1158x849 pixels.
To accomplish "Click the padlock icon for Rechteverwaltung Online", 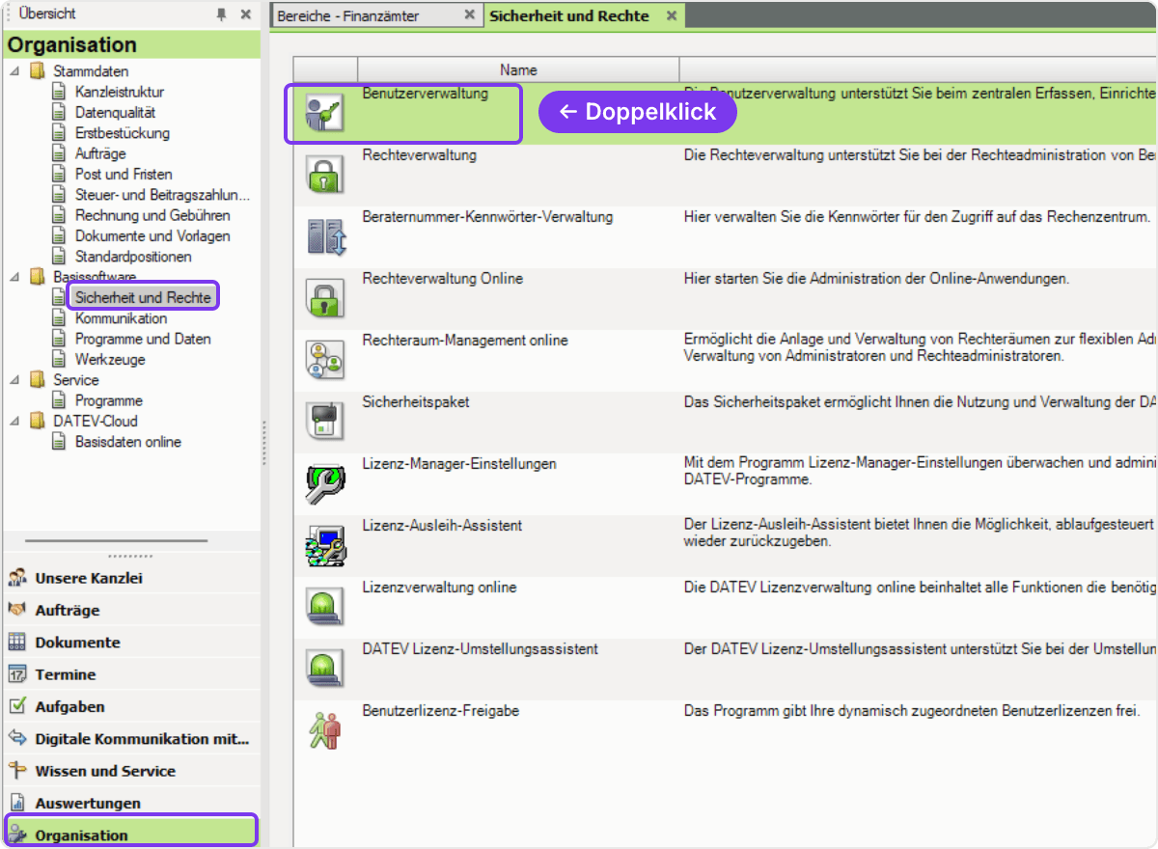I will (x=324, y=298).
